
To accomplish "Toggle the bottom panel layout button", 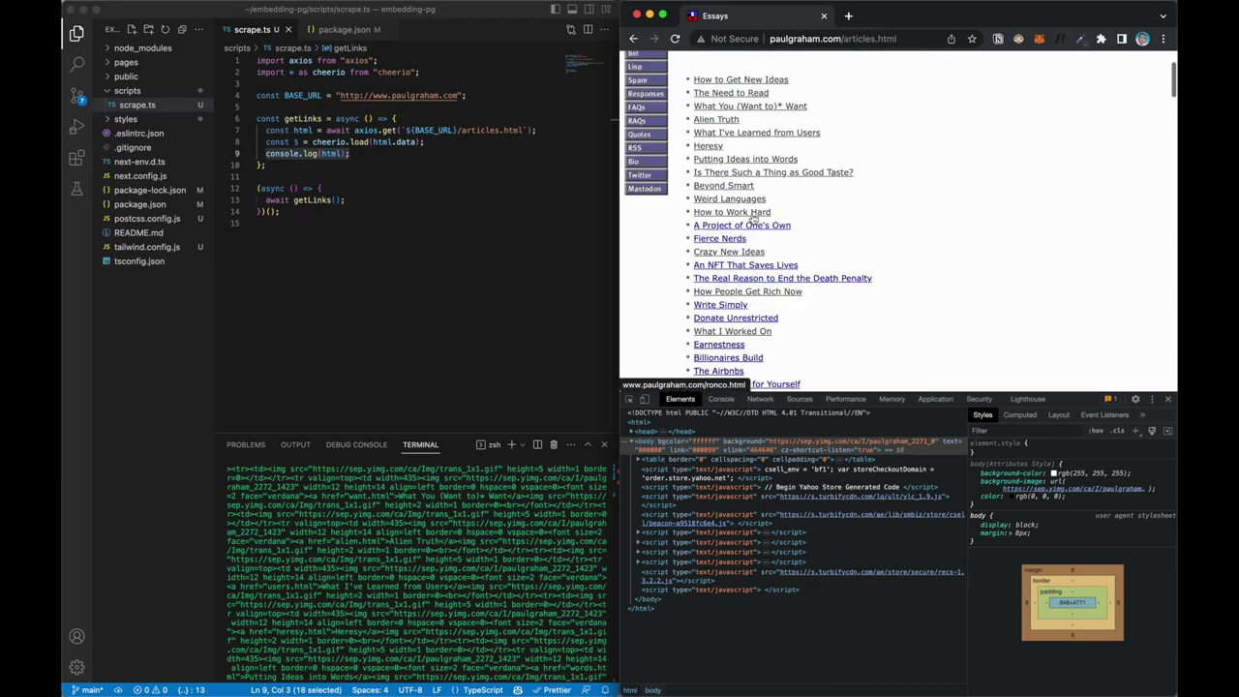I will click(x=572, y=9).
